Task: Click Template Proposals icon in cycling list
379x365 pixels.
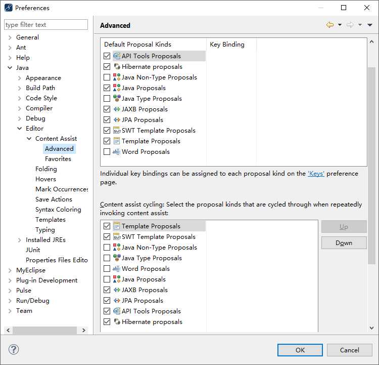Action: pyautogui.click(x=117, y=226)
